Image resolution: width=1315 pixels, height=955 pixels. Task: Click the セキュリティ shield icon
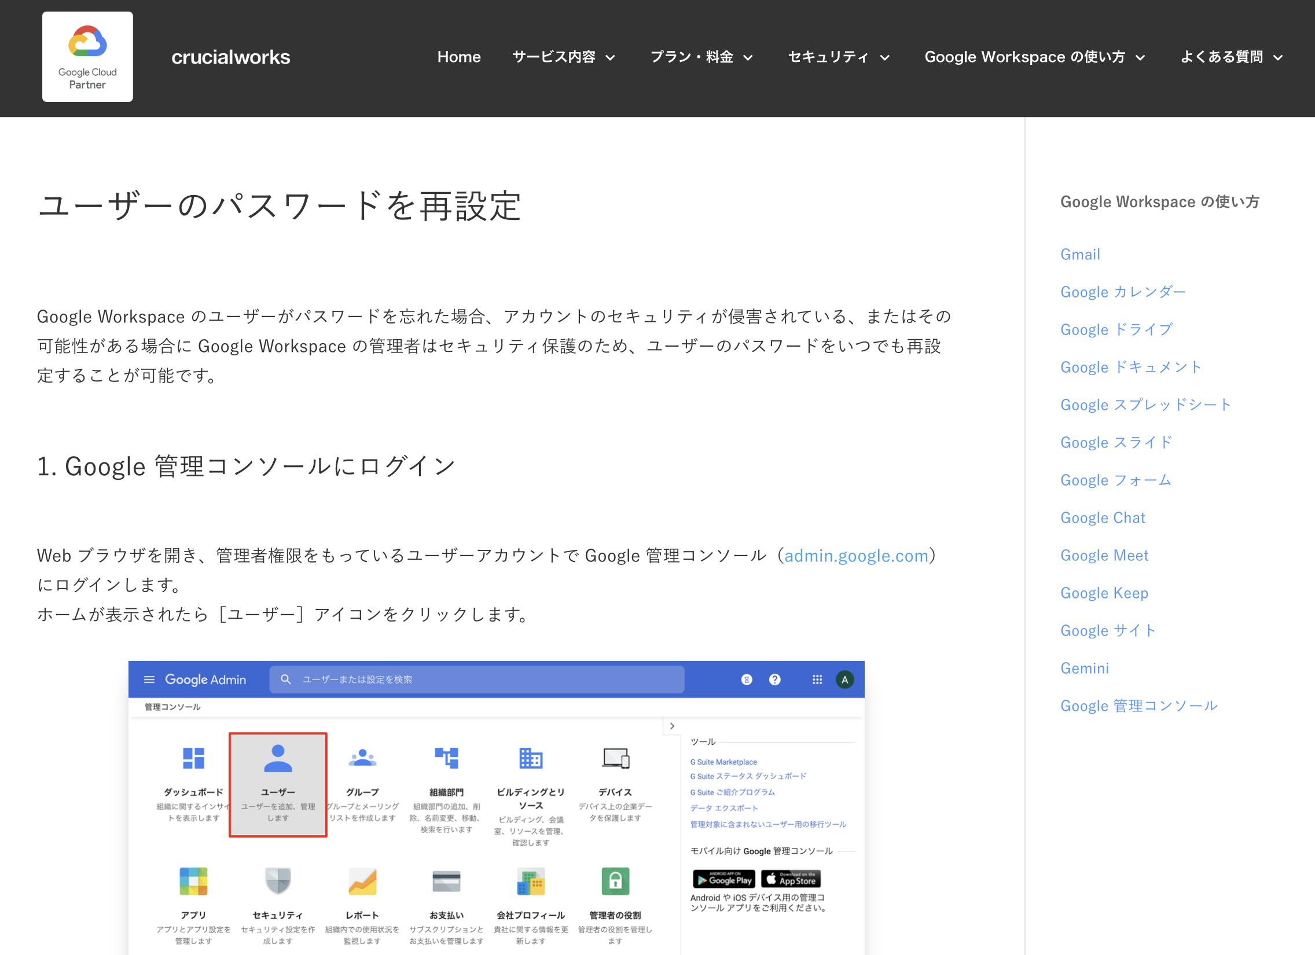[x=278, y=881]
